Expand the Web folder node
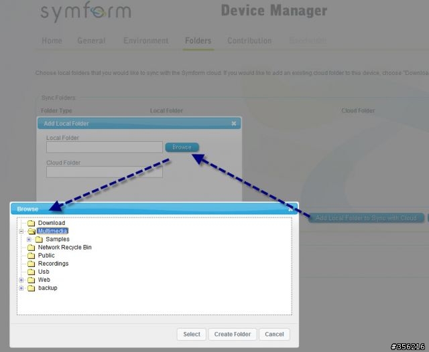429x352 pixels. (x=21, y=280)
